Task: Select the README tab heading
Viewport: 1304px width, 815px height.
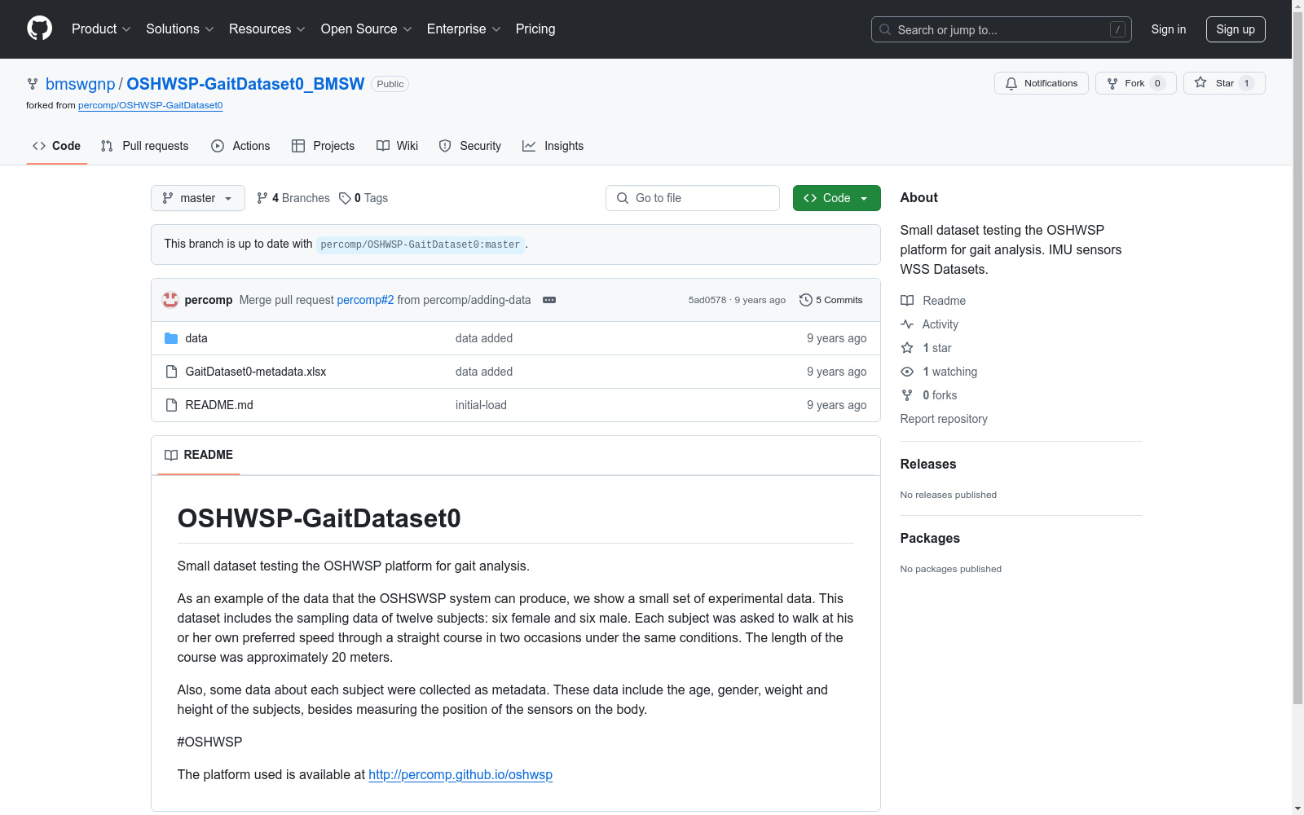Action: click(x=199, y=455)
